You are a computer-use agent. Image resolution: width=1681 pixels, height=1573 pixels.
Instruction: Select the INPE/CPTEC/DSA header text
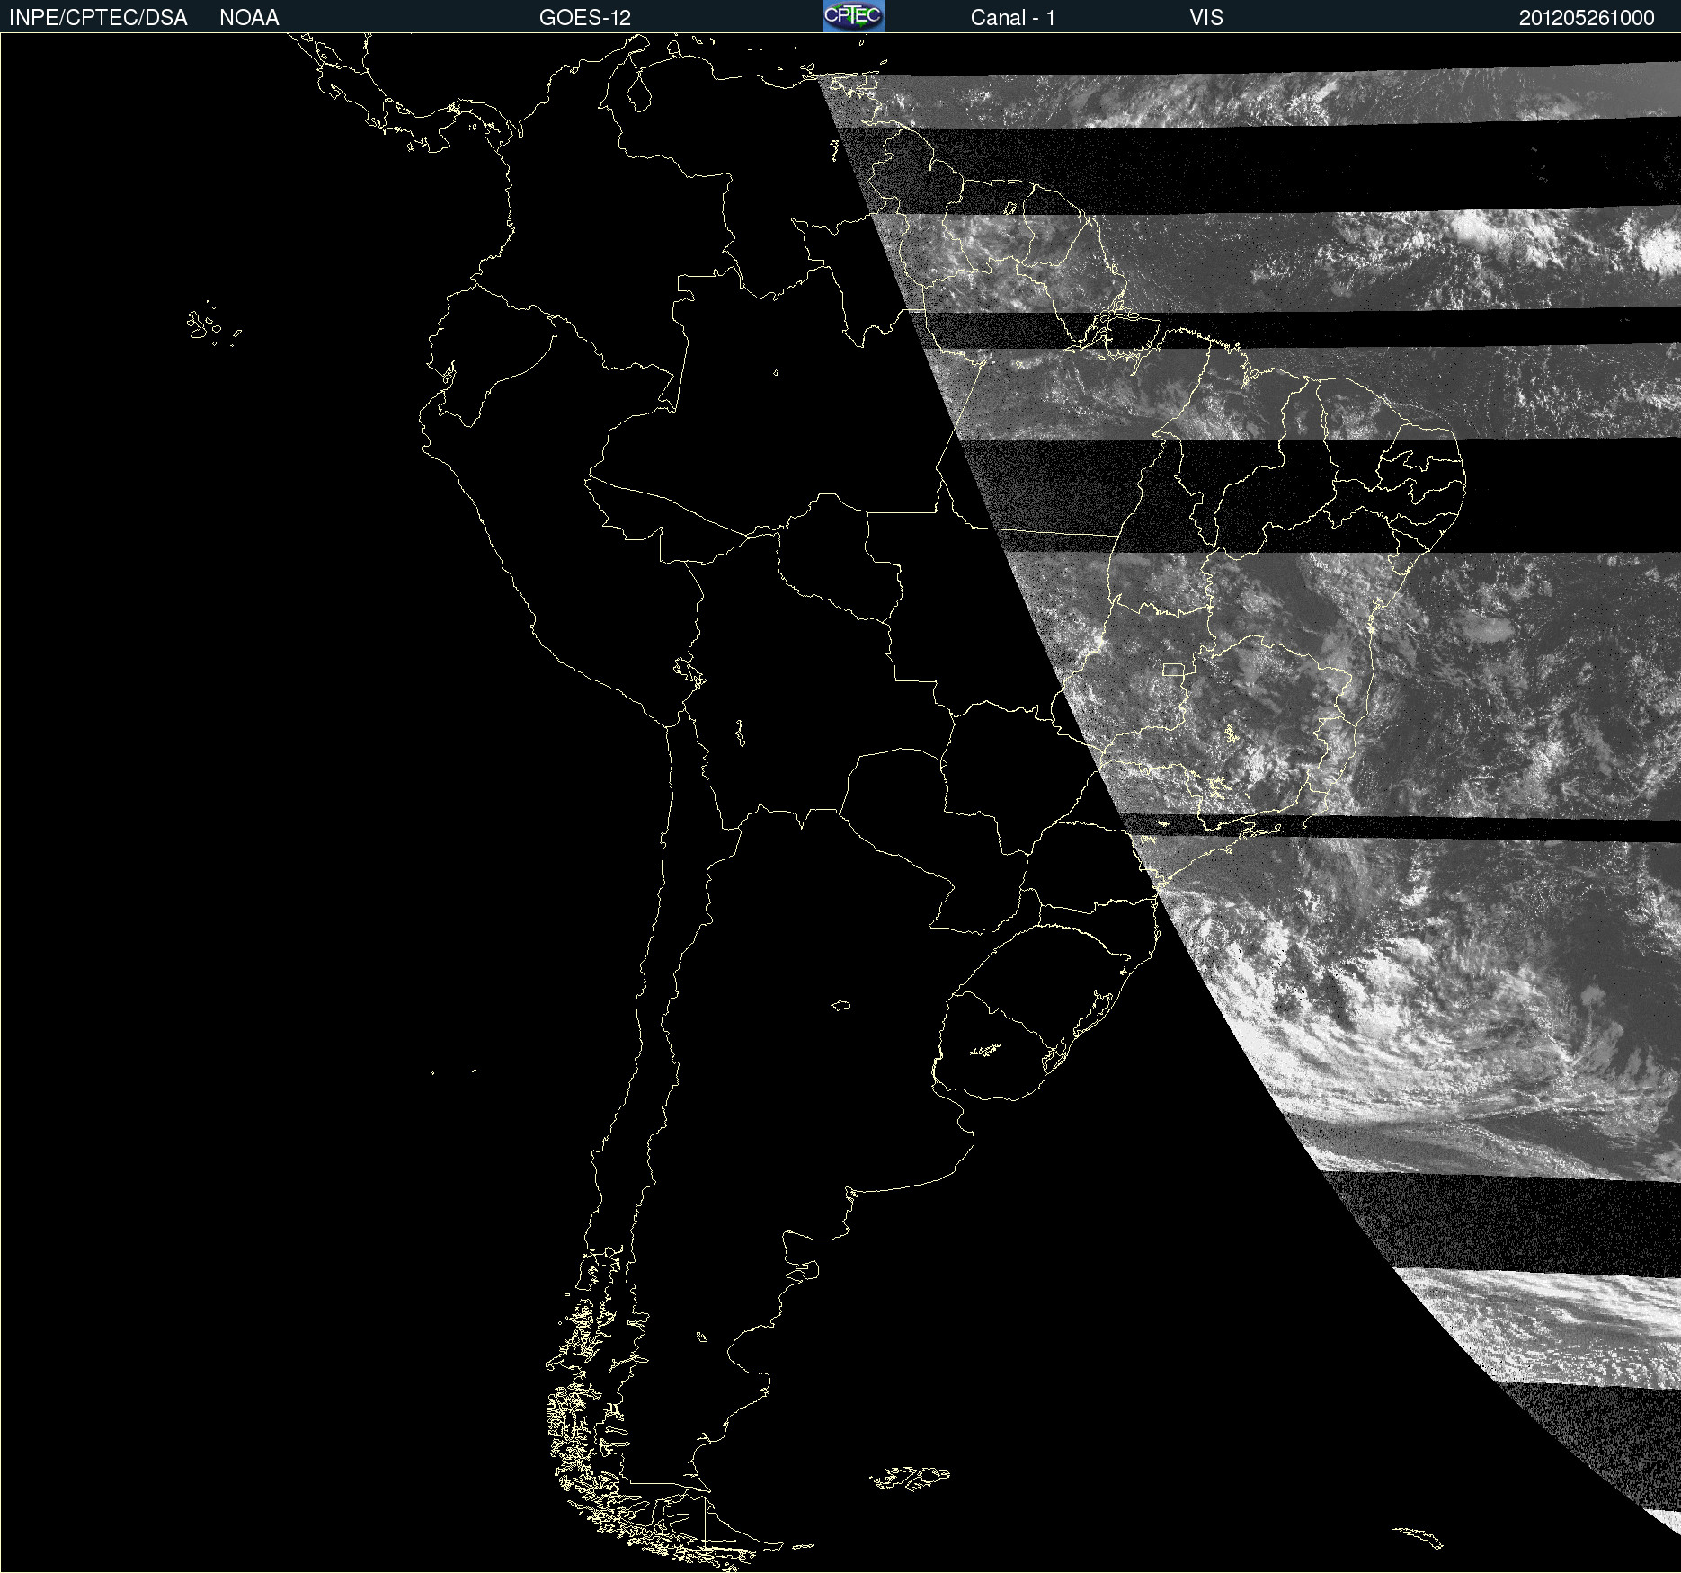98,18
